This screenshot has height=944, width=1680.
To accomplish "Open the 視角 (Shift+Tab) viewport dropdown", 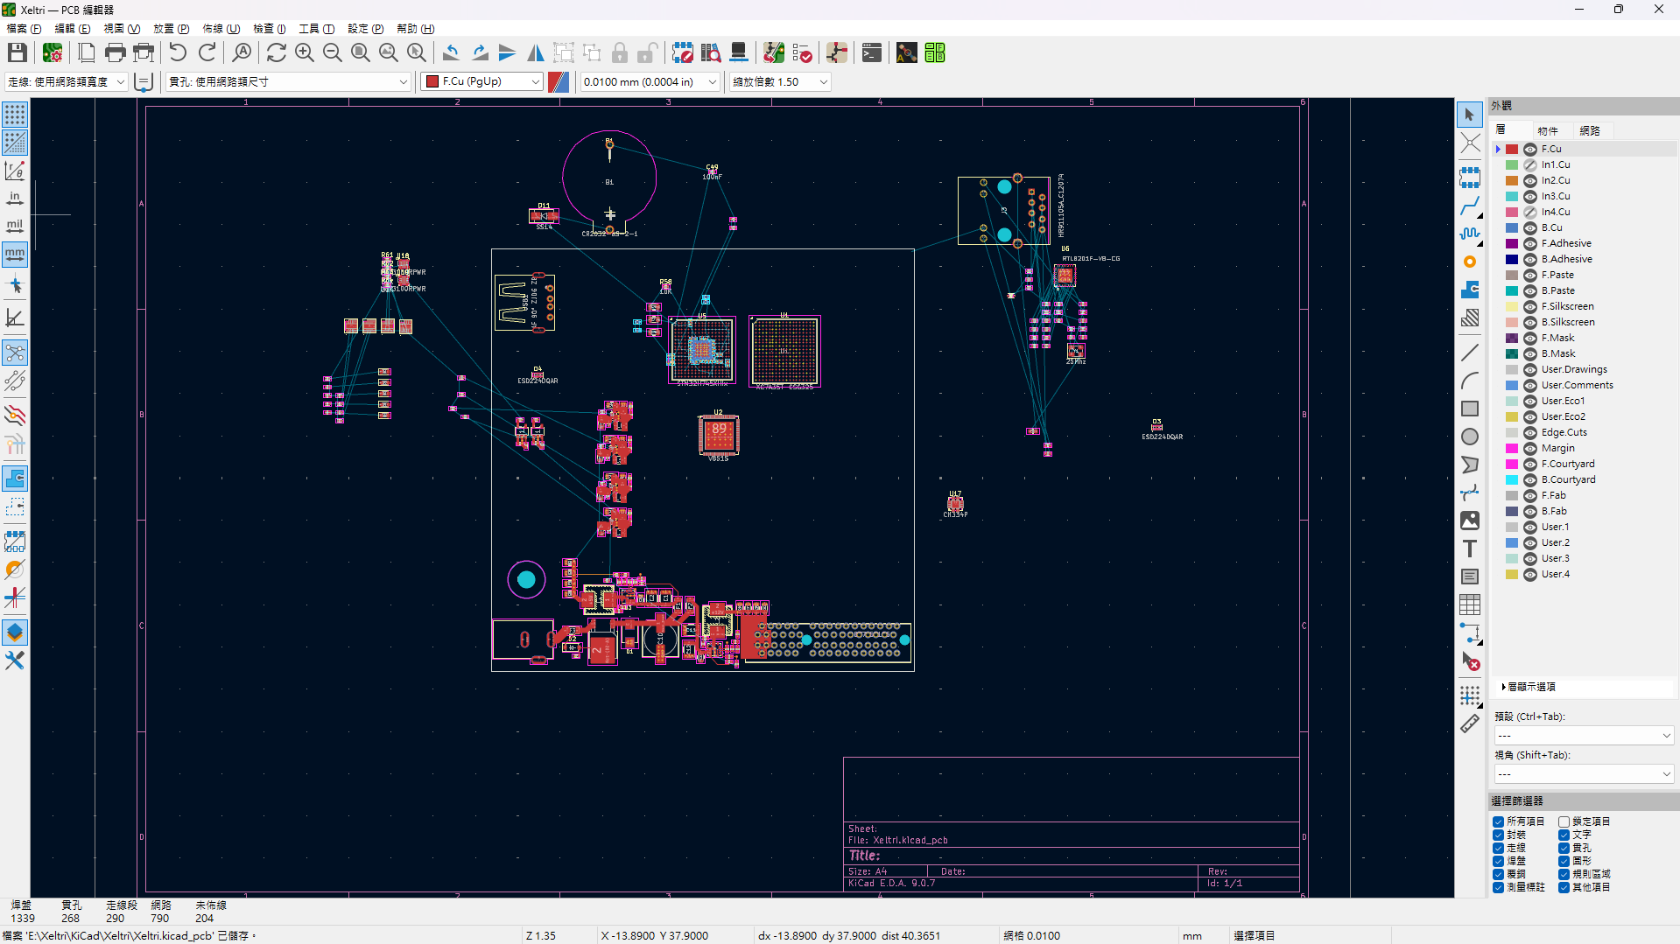I will pos(1584,774).
